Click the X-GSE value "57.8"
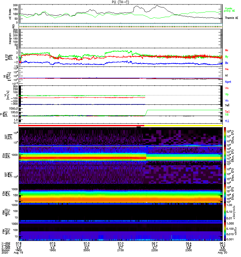This screenshot has width=241, height=257. (19, 243)
